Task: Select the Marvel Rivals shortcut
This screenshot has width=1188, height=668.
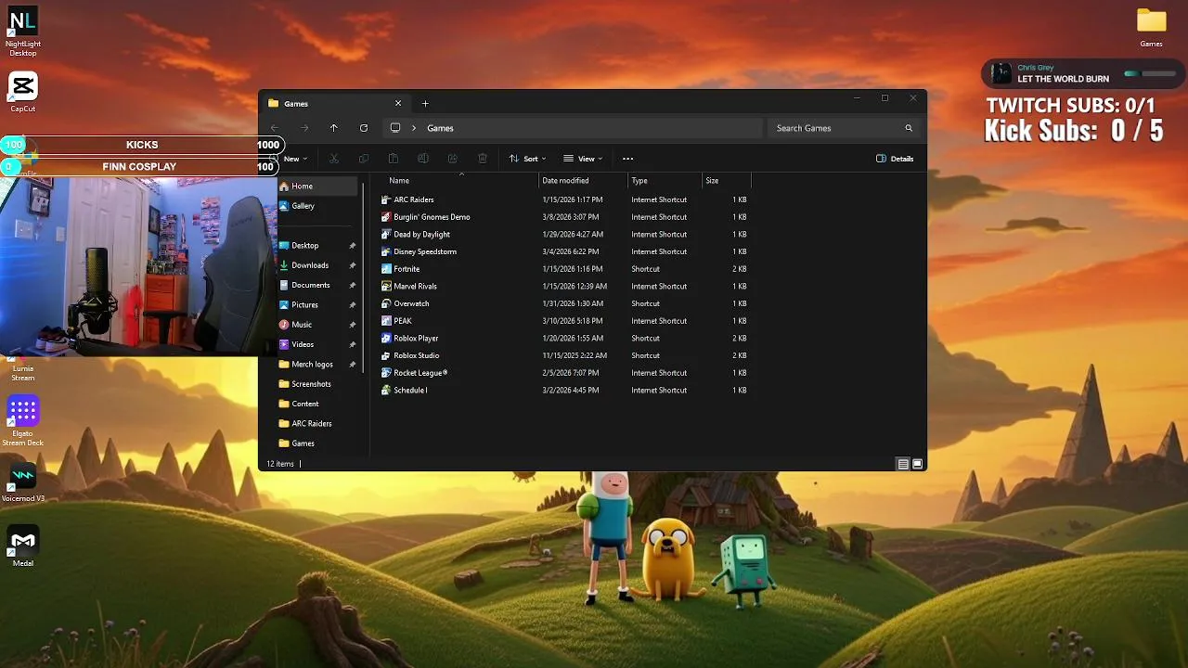Action: coord(409,287)
